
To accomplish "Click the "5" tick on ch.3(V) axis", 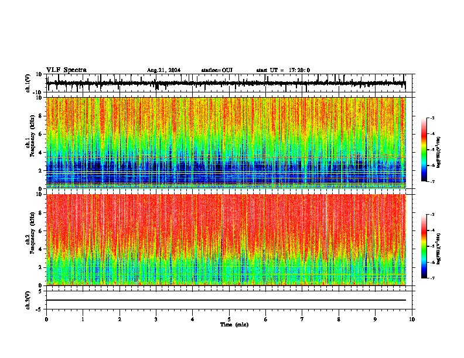I will [x=40, y=291].
